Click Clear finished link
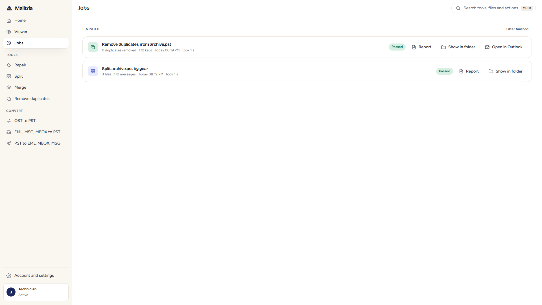Viewport: 542px width, 305px height. (x=517, y=29)
